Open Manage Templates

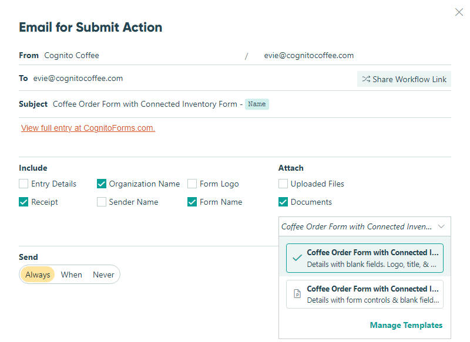406,325
